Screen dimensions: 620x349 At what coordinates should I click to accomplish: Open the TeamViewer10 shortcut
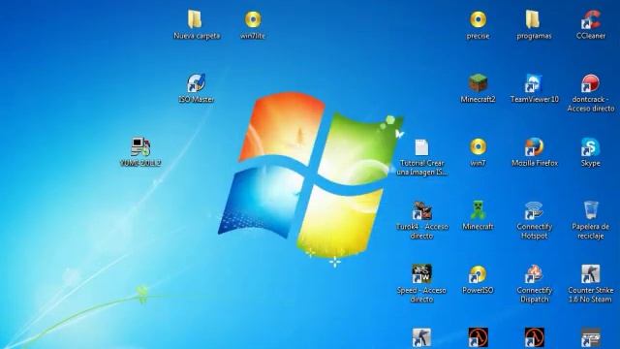click(534, 82)
